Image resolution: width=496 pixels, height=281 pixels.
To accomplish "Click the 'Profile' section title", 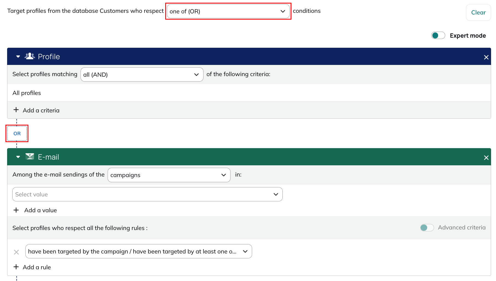I will [49, 56].
